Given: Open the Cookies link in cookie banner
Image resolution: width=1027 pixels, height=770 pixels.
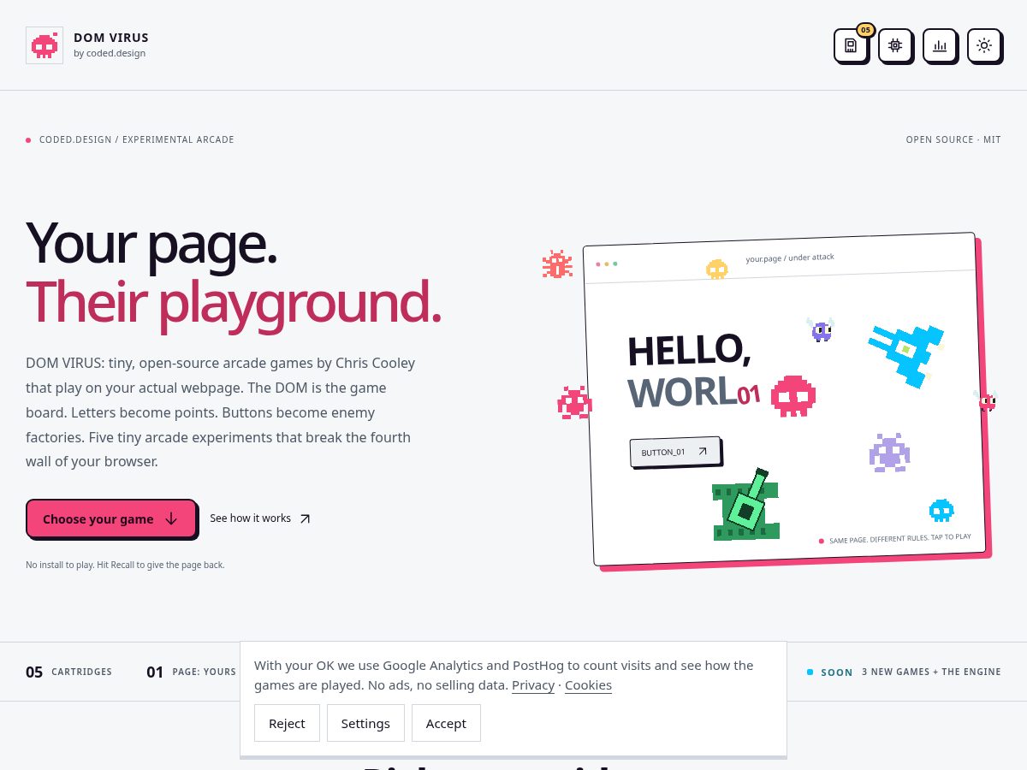Looking at the screenshot, I should coord(588,685).
